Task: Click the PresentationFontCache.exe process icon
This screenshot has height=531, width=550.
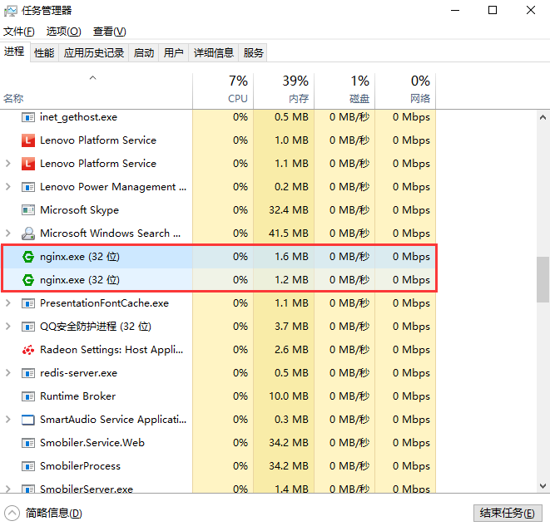Action: tap(28, 303)
